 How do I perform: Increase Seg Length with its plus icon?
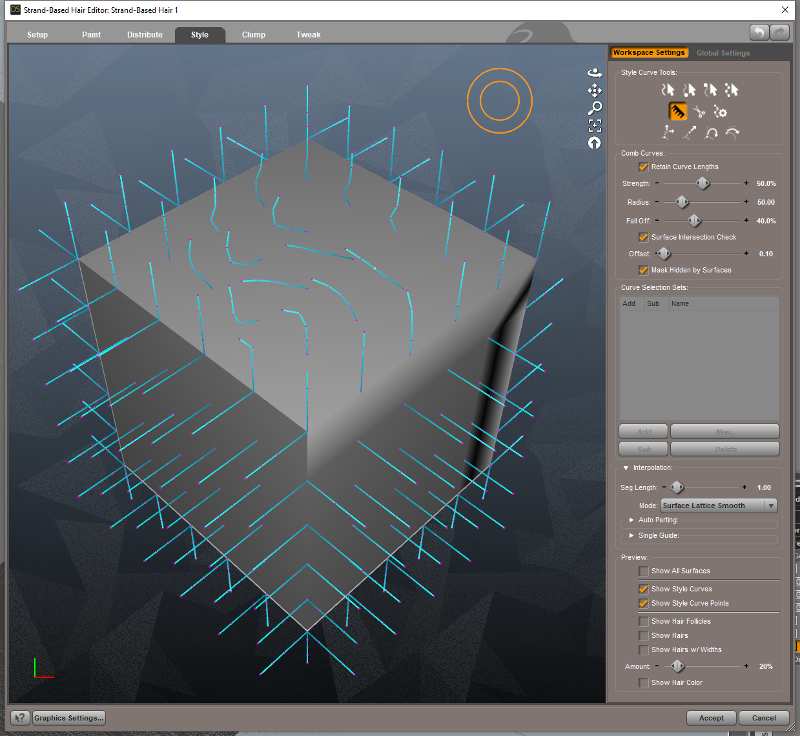pyautogui.click(x=744, y=487)
